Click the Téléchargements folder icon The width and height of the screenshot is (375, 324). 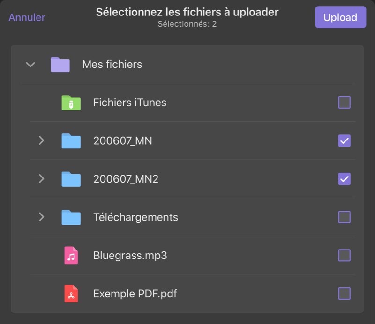click(71, 217)
